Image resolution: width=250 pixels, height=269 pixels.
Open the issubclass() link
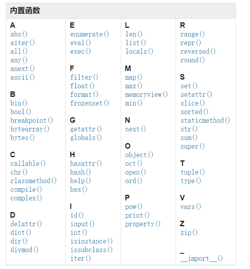(91, 250)
